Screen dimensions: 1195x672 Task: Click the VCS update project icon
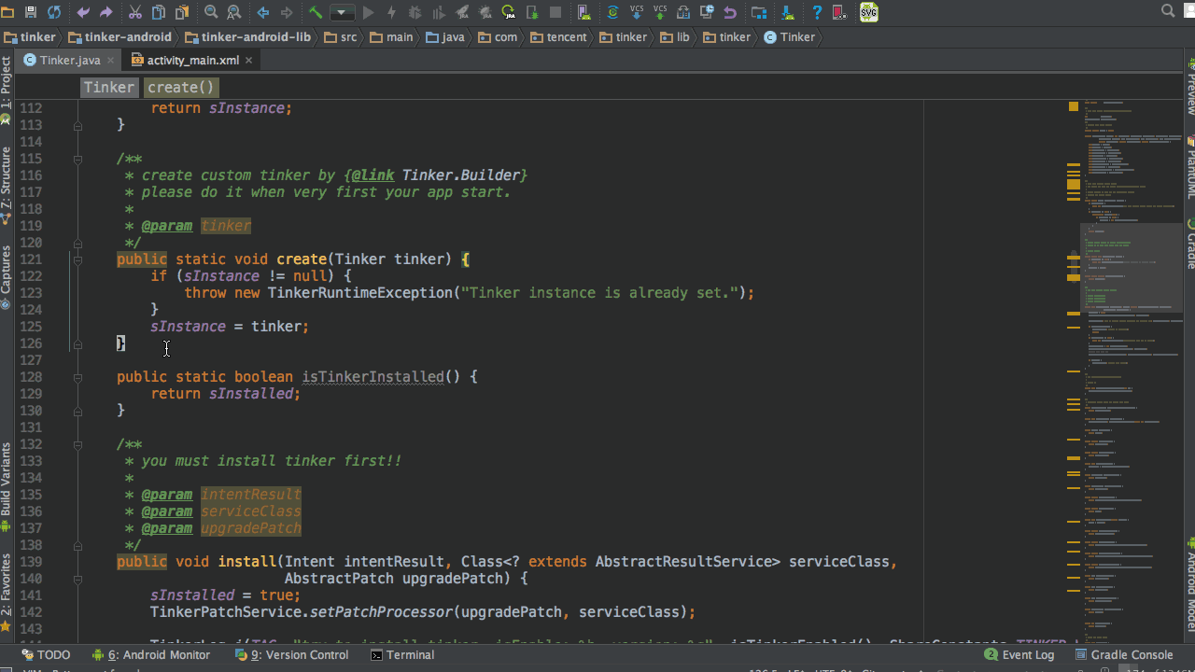click(637, 12)
